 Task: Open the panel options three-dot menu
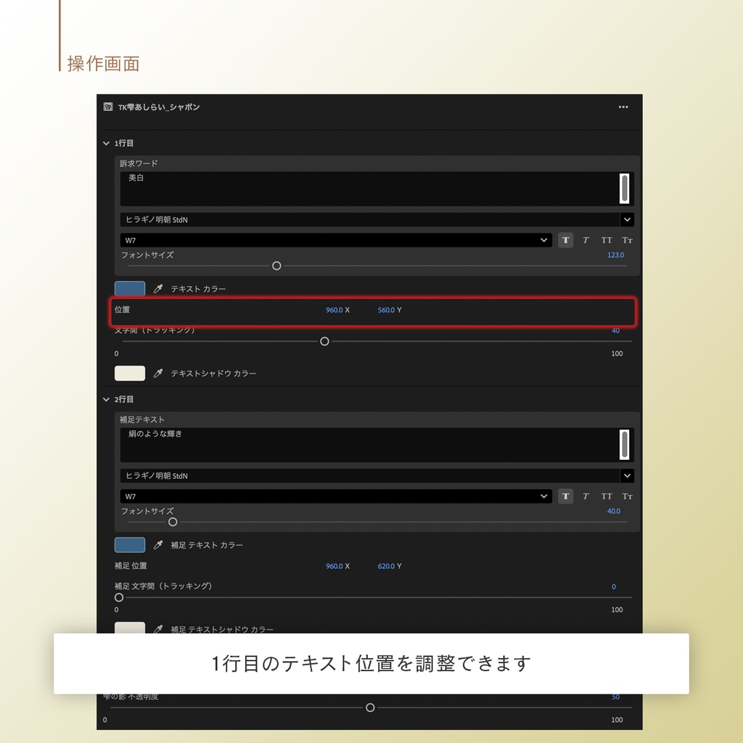pyautogui.click(x=623, y=107)
